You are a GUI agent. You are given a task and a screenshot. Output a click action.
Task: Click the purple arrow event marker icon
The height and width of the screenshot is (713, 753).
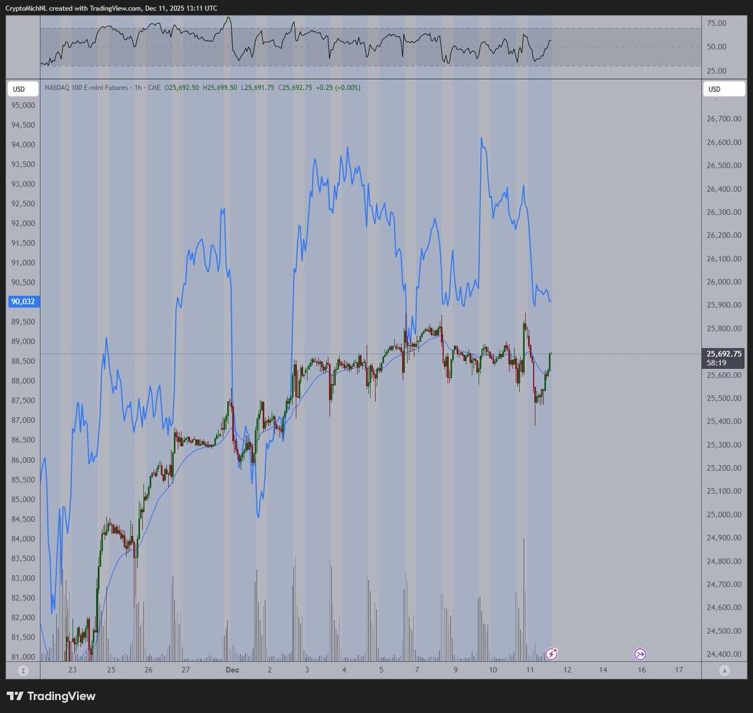(x=641, y=654)
